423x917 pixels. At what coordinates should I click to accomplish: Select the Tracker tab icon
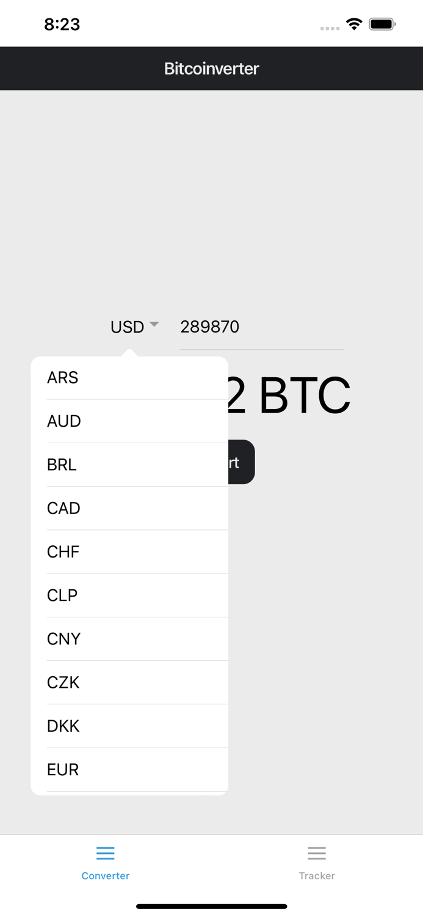click(317, 853)
